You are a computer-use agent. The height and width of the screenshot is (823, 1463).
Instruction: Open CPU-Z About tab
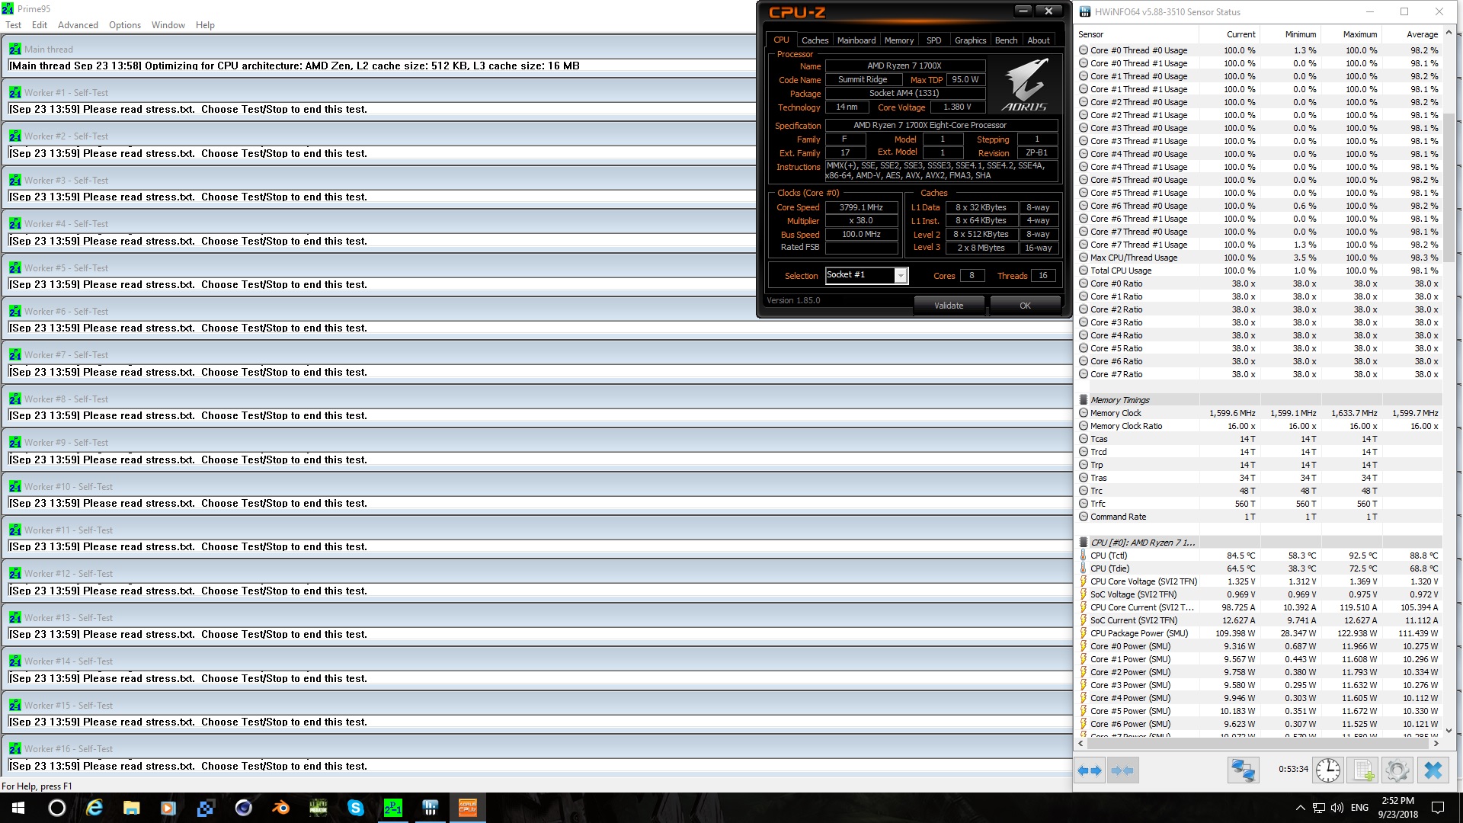(x=1039, y=40)
